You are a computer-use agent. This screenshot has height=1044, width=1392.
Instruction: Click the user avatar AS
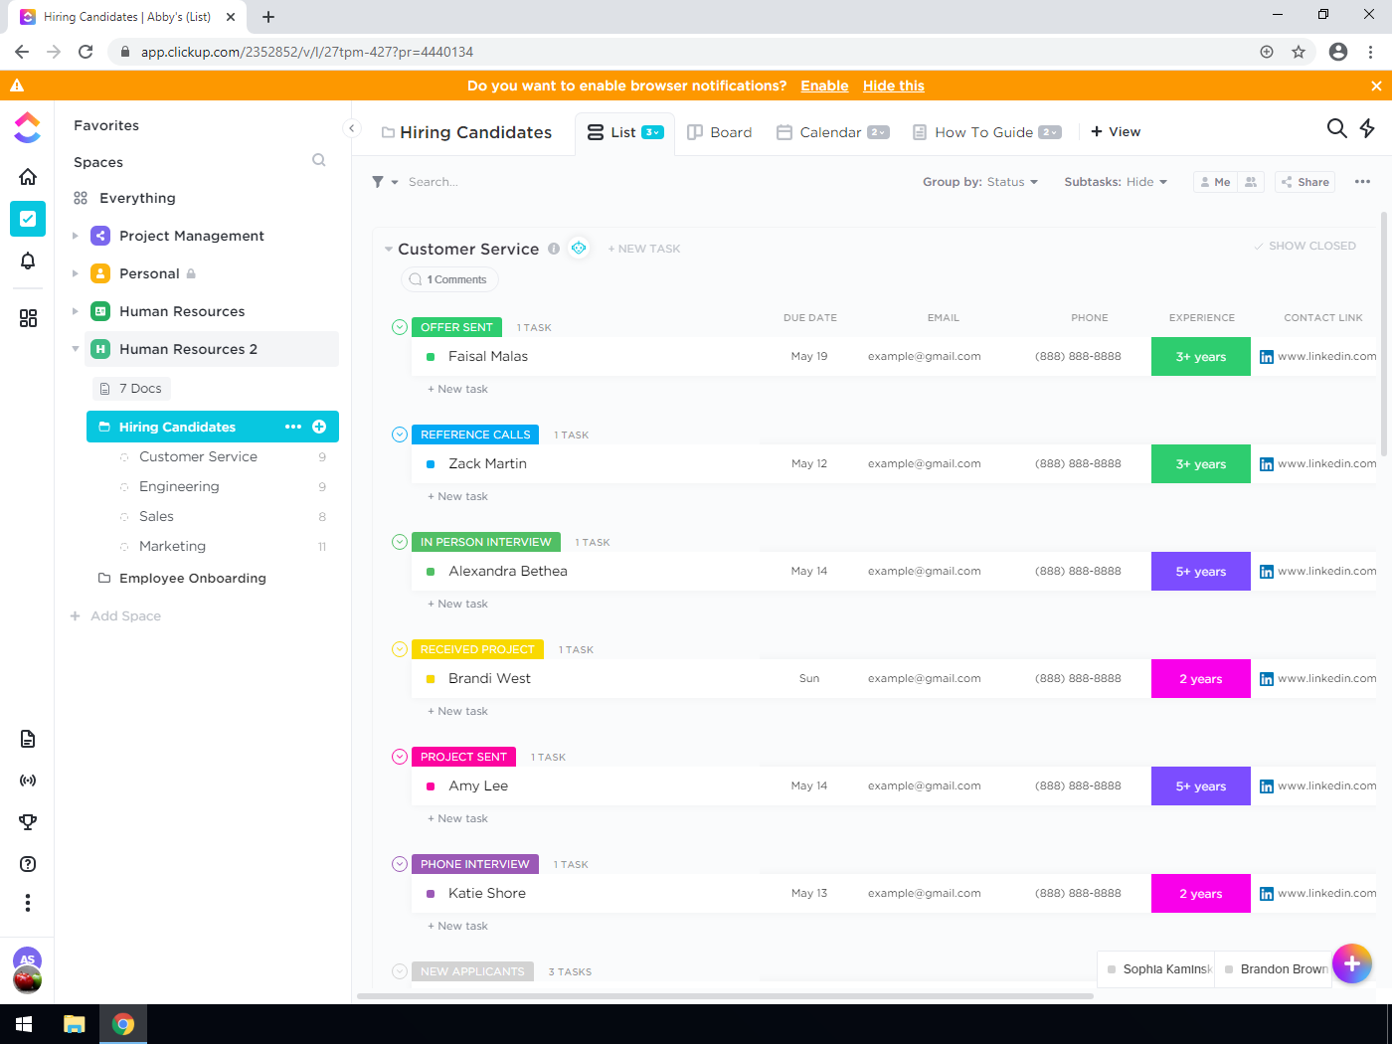(x=27, y=959)
